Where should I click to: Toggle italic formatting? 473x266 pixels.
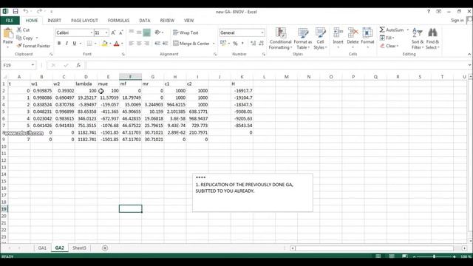67,44
